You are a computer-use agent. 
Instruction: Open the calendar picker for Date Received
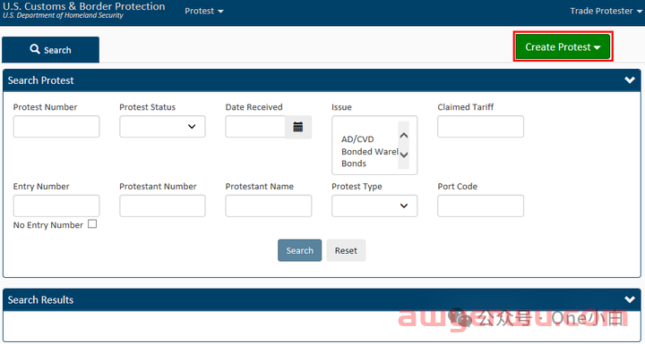(298, 127)
